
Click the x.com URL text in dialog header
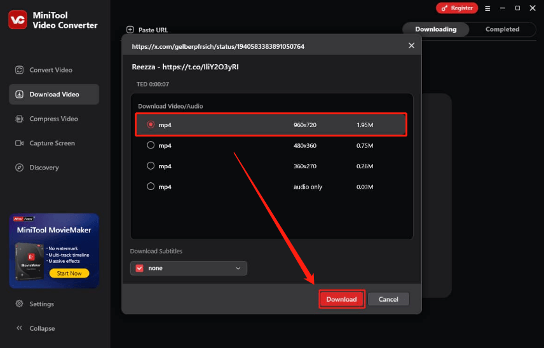click(218, 46)
